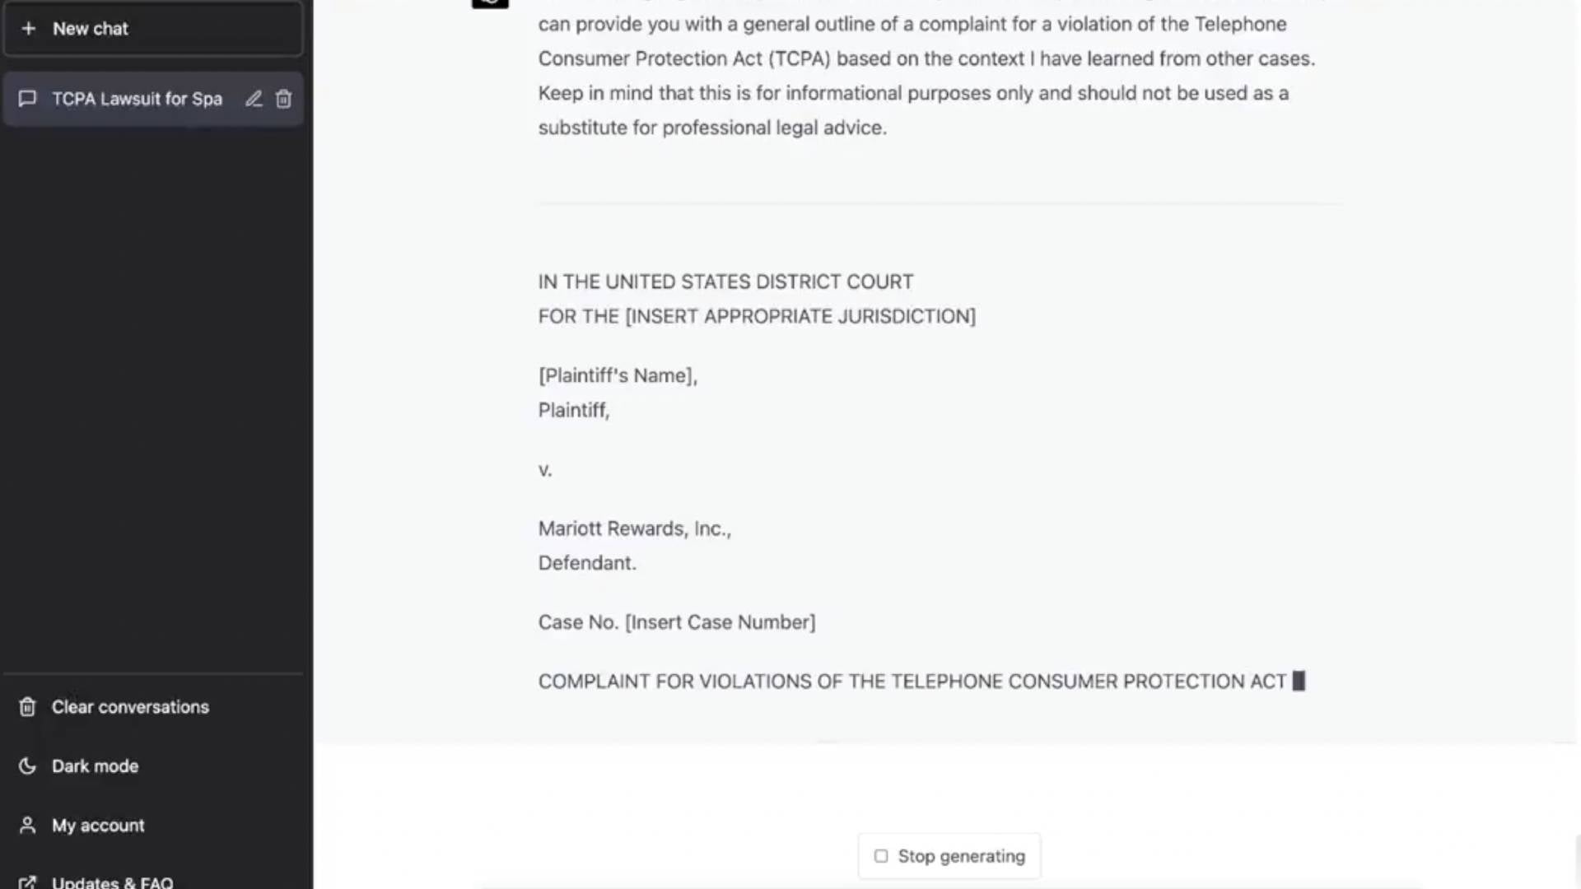Screen dimensions: 1581x889
Task: Click the square stop icon in Stop generating
Action: coord(881,856)
